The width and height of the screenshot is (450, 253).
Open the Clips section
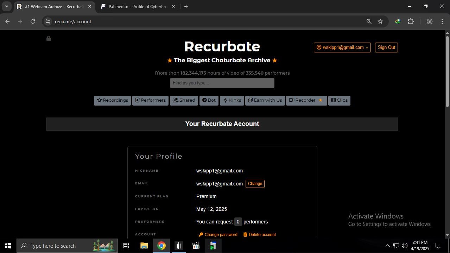339,100
